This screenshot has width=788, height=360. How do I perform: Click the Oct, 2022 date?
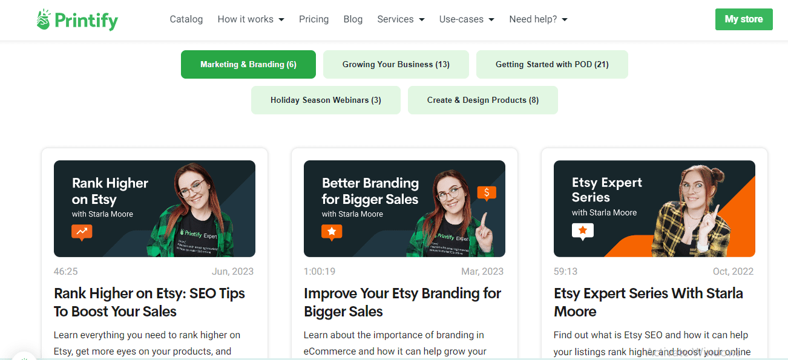[734, 271]
